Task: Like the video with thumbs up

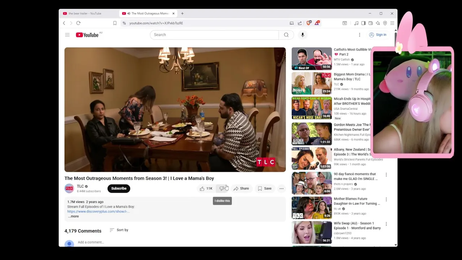Action: (x=206, y=188)
